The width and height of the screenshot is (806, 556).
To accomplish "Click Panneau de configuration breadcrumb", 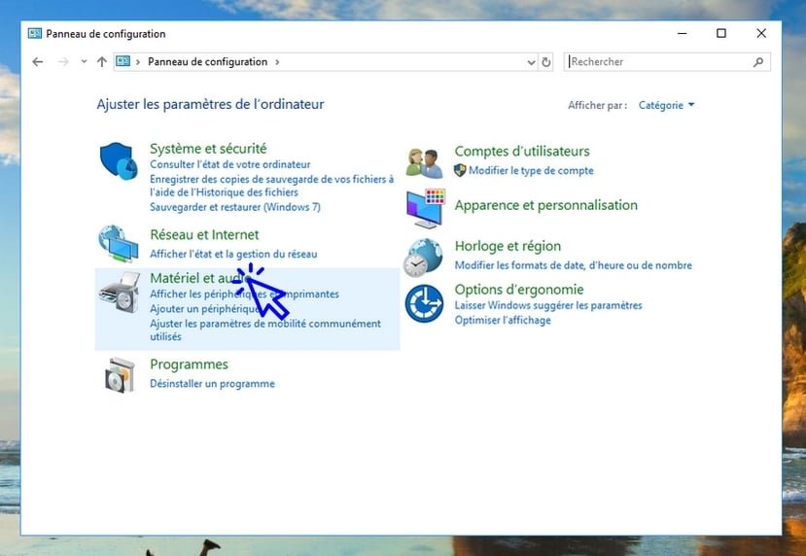I will coord(208,61).
